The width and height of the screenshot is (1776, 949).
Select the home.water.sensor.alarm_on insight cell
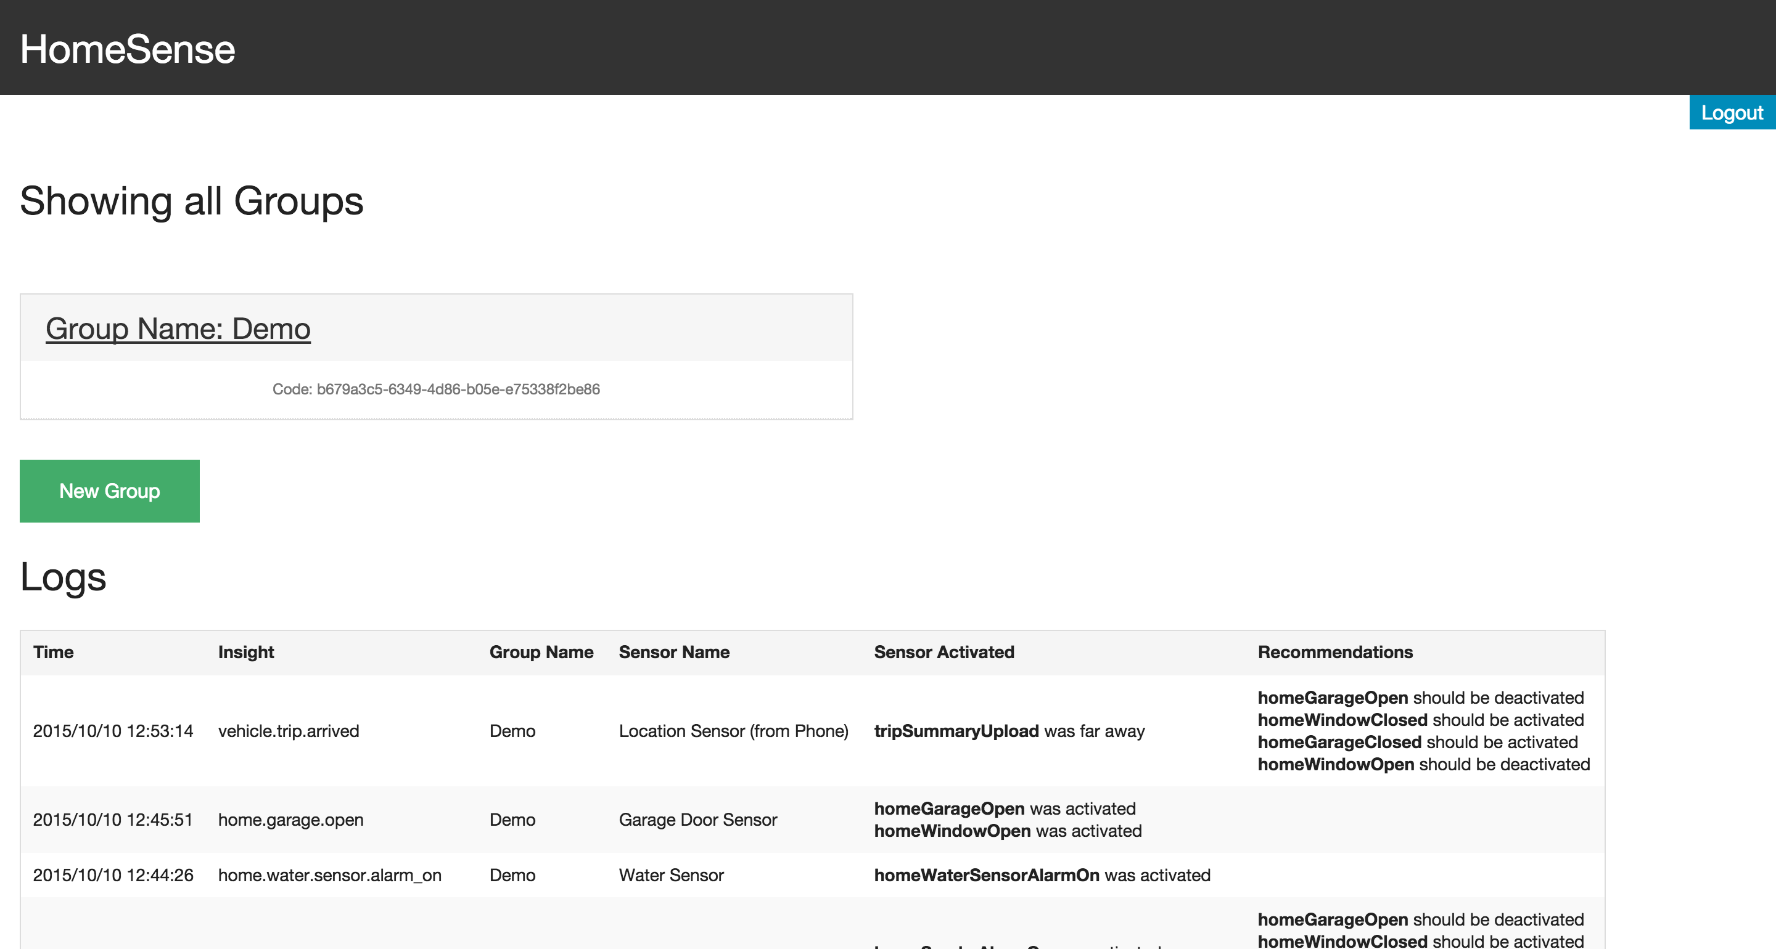point(329,875)
